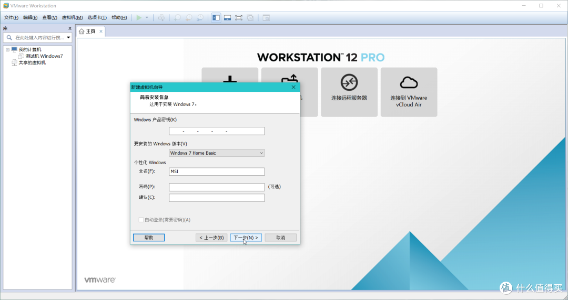Close the 主页 tab
Image resolution: width=568 pixels, height=300 pixels.
[101, 31]
